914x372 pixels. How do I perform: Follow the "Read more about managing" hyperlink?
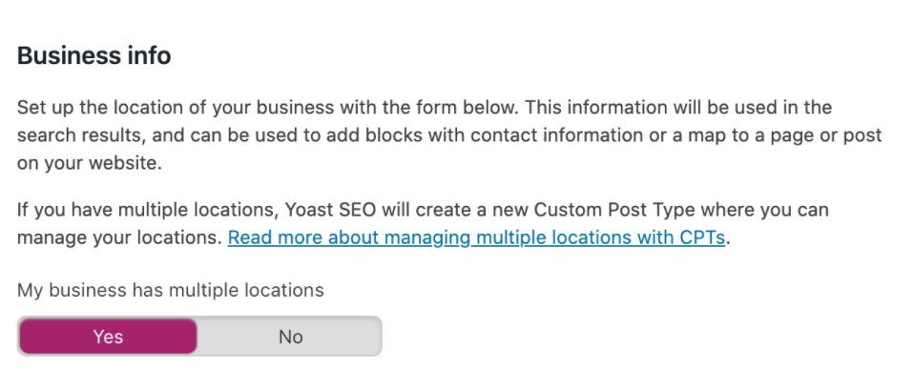pos(476,238)
